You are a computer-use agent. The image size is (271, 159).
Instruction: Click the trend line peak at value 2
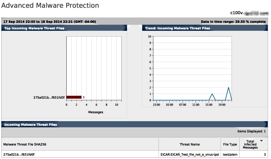228,87
